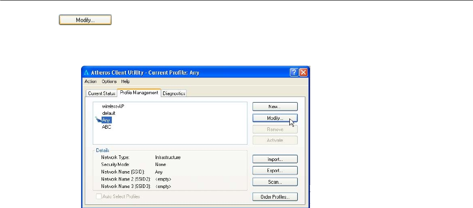Toggle the Auto Select Profiles checkbox
The image size is (473, 208).
point(99,196)
